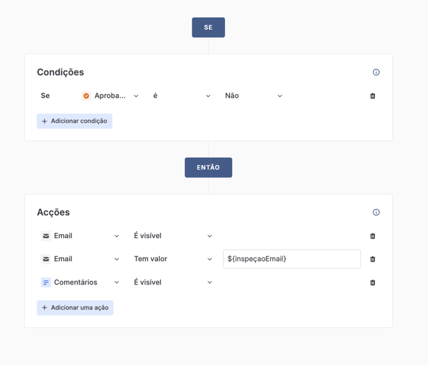Click the info icon in Acções panel
428x365 pixels.
[x=376, y=212]
